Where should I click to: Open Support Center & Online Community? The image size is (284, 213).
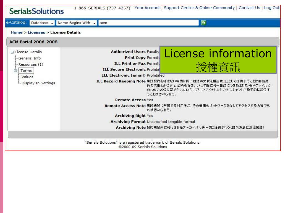pos(199,8)
